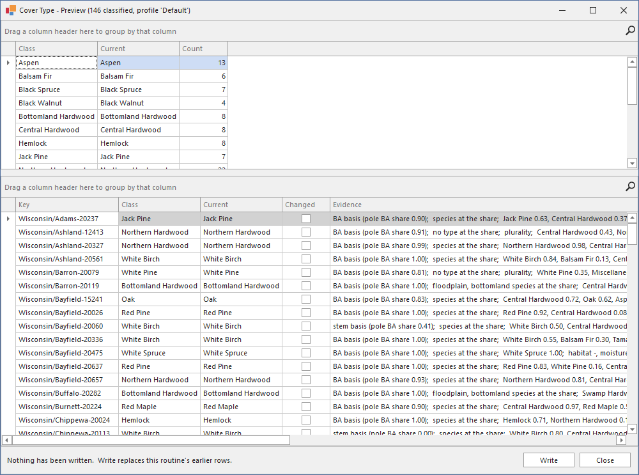Toggle Changed checkbox for Wisconsin/Ashland-20327
The image size is (639, 475).
coord(306,246)
